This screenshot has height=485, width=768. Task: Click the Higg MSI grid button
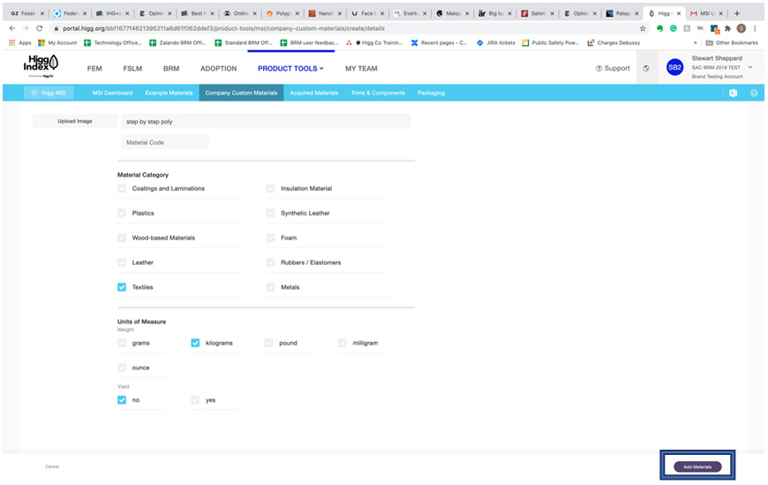click(x=49, y=93)
